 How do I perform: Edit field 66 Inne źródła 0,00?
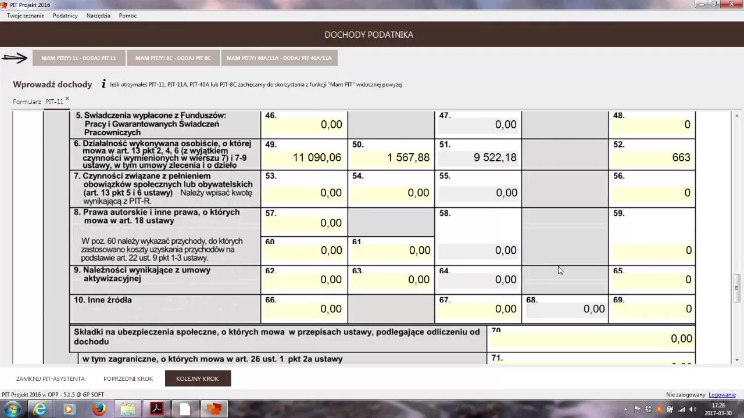tap(304, 309)
